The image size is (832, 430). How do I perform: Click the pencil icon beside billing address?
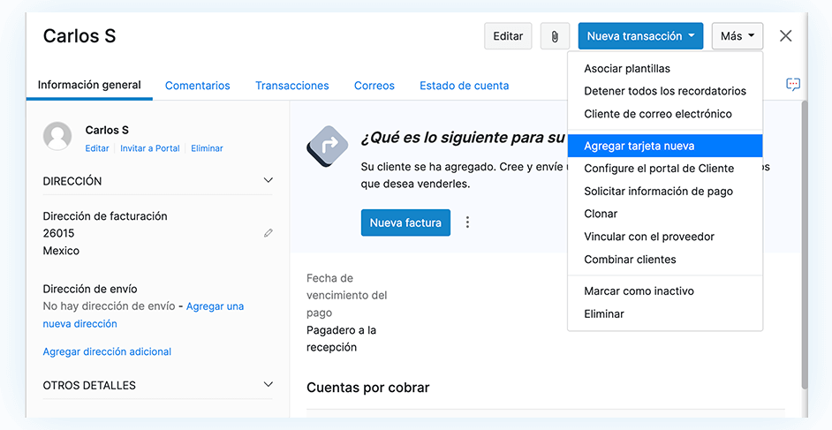pyautogui.click(x=268, y=233)
